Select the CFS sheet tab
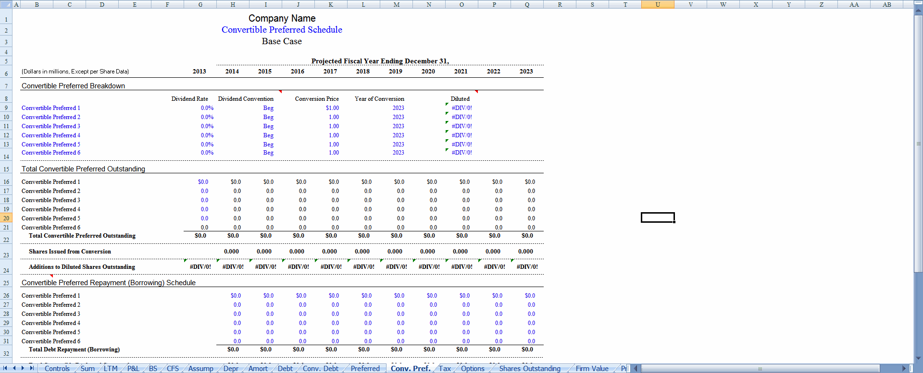Image resolution: width=923 pixels, height=373 pixels. click(x=173, y=369)
